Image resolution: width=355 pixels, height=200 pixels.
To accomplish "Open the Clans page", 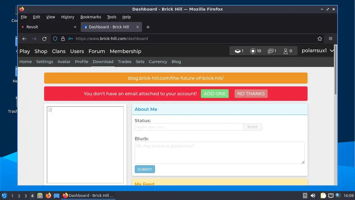I will tap(59, 51).
